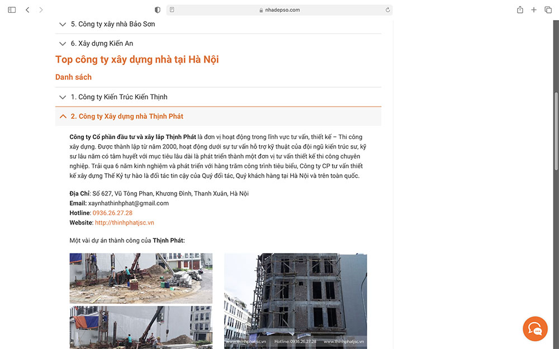This screenshot has width=559, height=349.
Task: Open the section title 1. Công ty Kiến Trúc Kiến Thịnh
Action: coord(119,97)
